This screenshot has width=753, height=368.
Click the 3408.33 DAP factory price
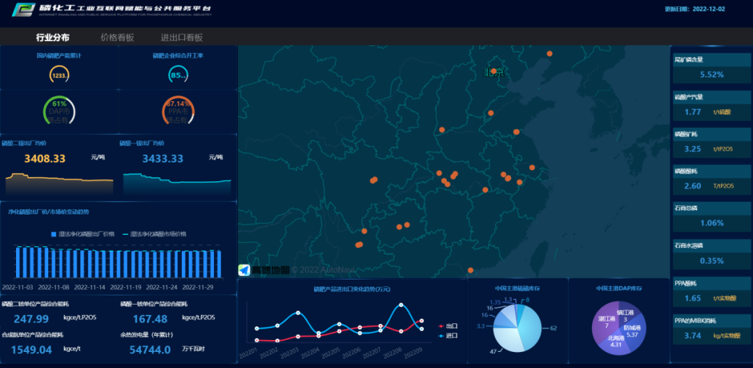point(45,159)
